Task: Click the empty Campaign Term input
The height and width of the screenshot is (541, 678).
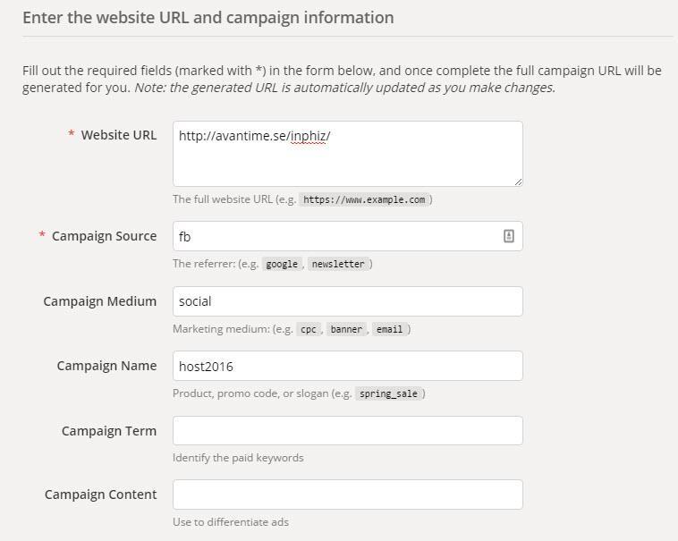Action: [x=348, y=430]
